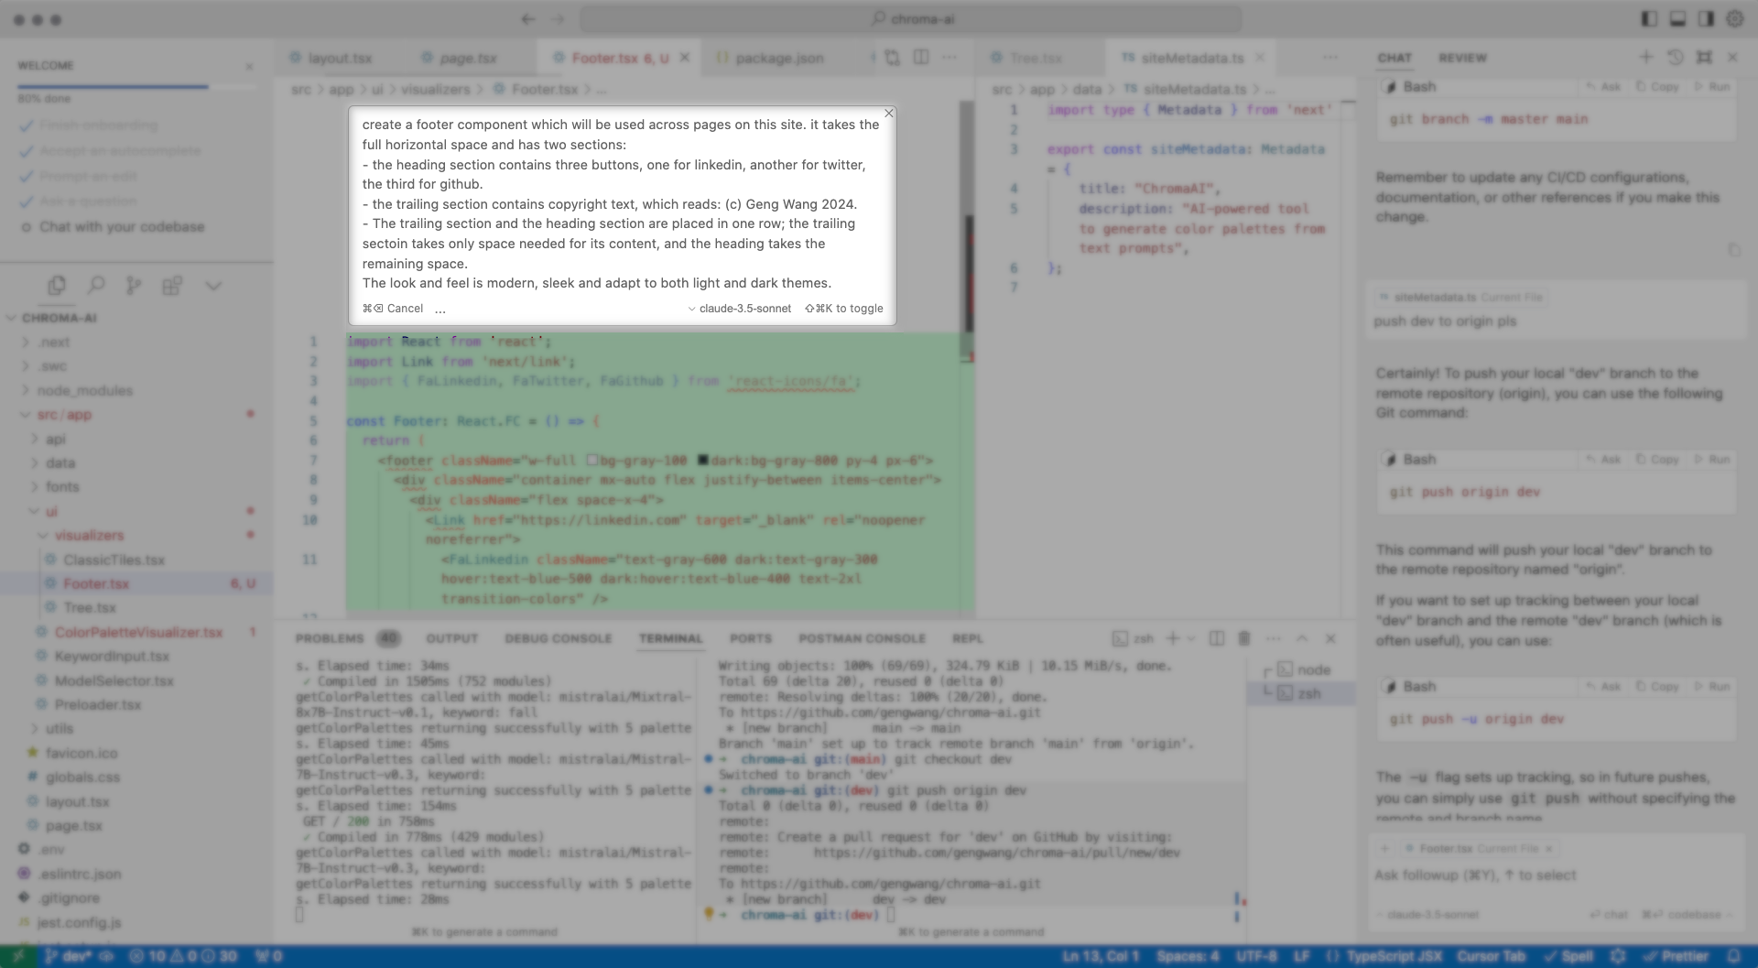Open the Extensions view icon
The width and height of the screenshot is (1758, 968).
172,286
